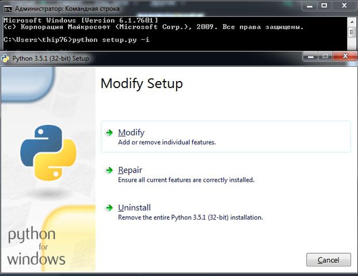Minimize the Python Setup window
This screenshot has height=276, width=358.
click(310, 56)
